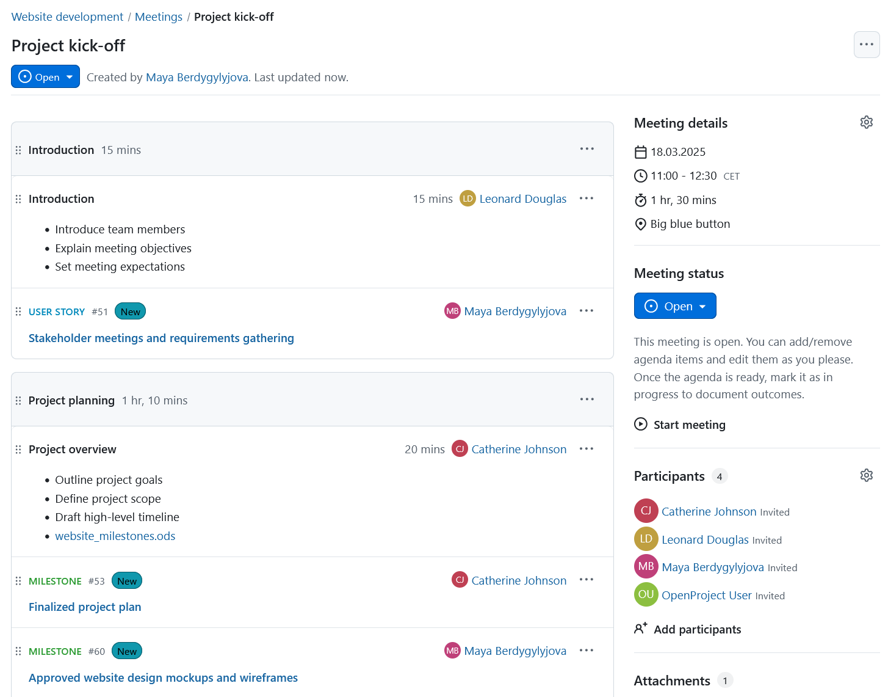The width and height of the screenshot is (888, 697).
Task: Open the Participants settings gear
Action: click(867, 475)
